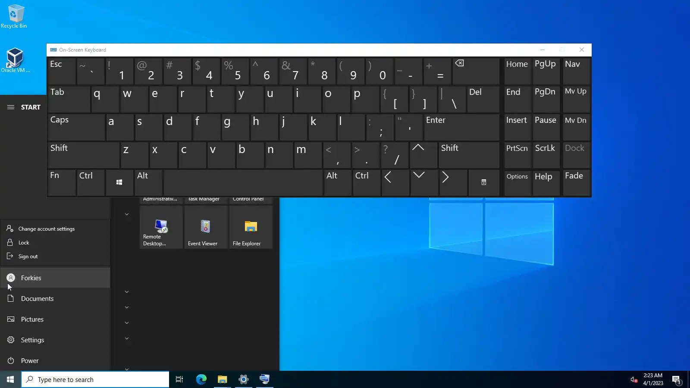Tap the left arrow key on the keyboard
The image size is (690, 388).
point(395,182)
